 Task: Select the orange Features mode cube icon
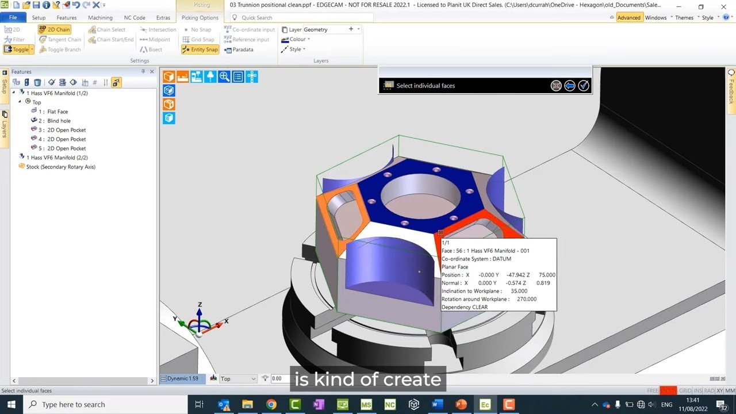(x=169, y=76)
